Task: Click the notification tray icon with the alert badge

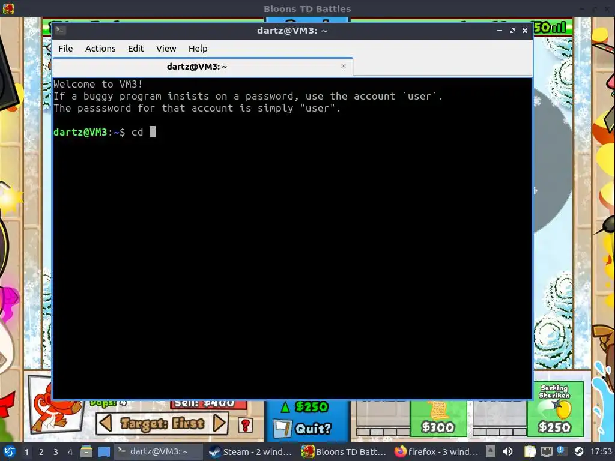Action: [x=562, y=451]
